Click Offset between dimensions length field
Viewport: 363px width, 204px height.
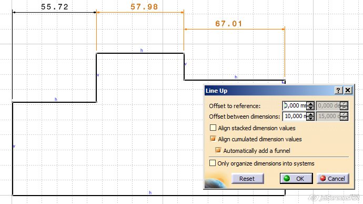pyautogui.click(x=295, y=116)
